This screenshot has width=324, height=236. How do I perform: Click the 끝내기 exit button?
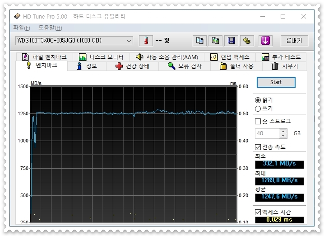click(294, 41)
